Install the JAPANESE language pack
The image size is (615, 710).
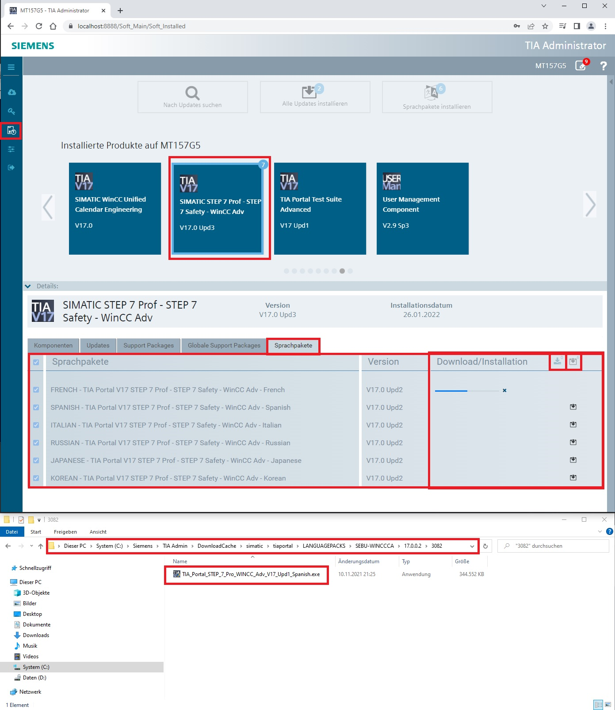(573, 460)
